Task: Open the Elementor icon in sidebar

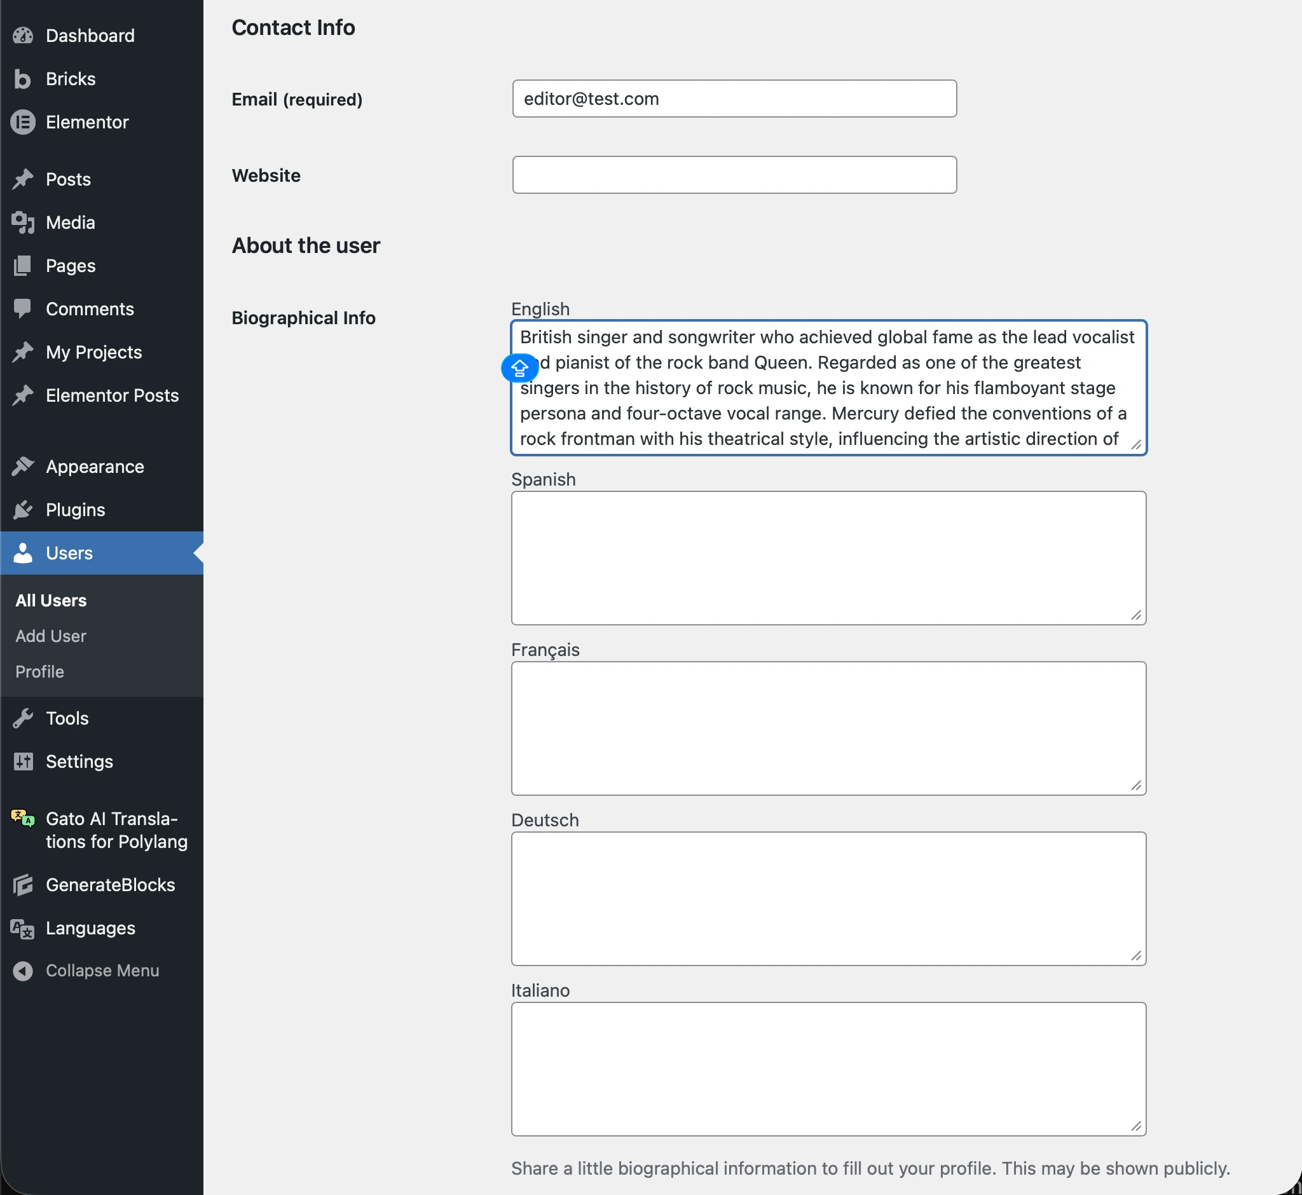Action: click(23, 121)
